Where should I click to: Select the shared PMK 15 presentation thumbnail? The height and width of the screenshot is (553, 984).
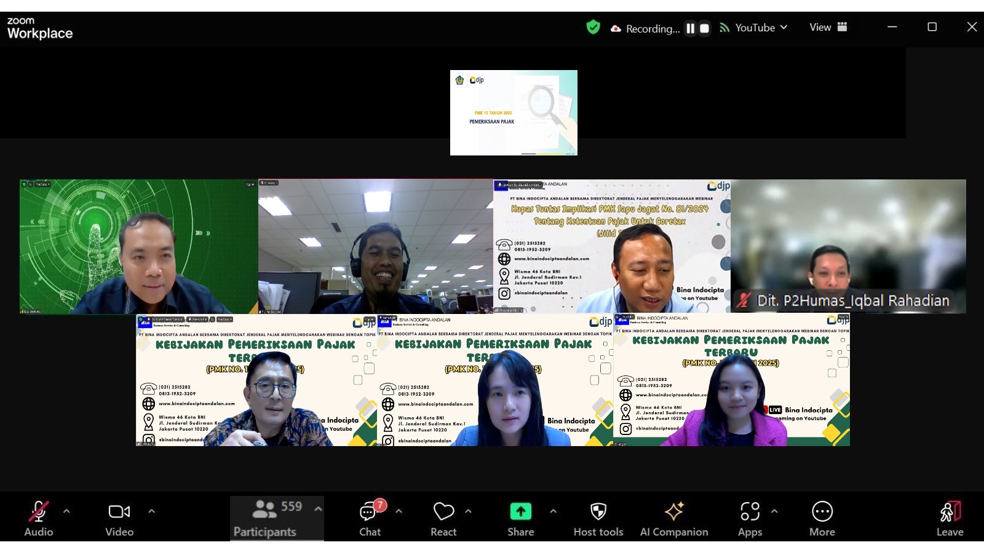pos(514,112)
